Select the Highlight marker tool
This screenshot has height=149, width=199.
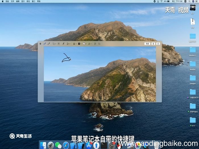63,44
